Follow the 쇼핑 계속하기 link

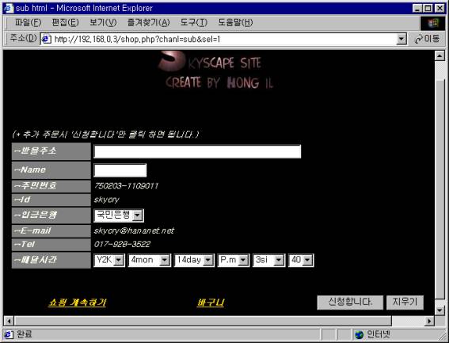tap(78, 303)
